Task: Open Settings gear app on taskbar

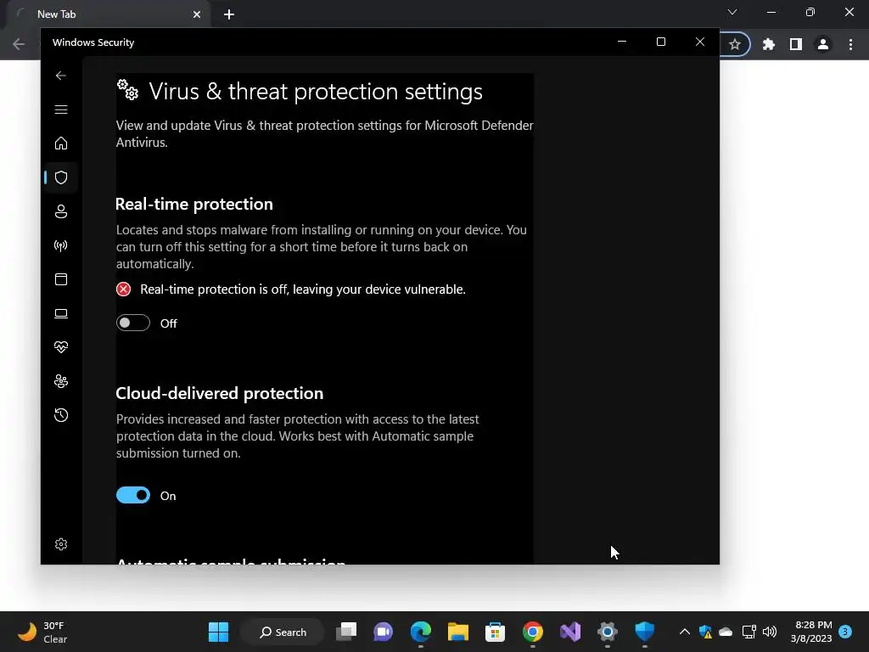Action: coord(608,632)
